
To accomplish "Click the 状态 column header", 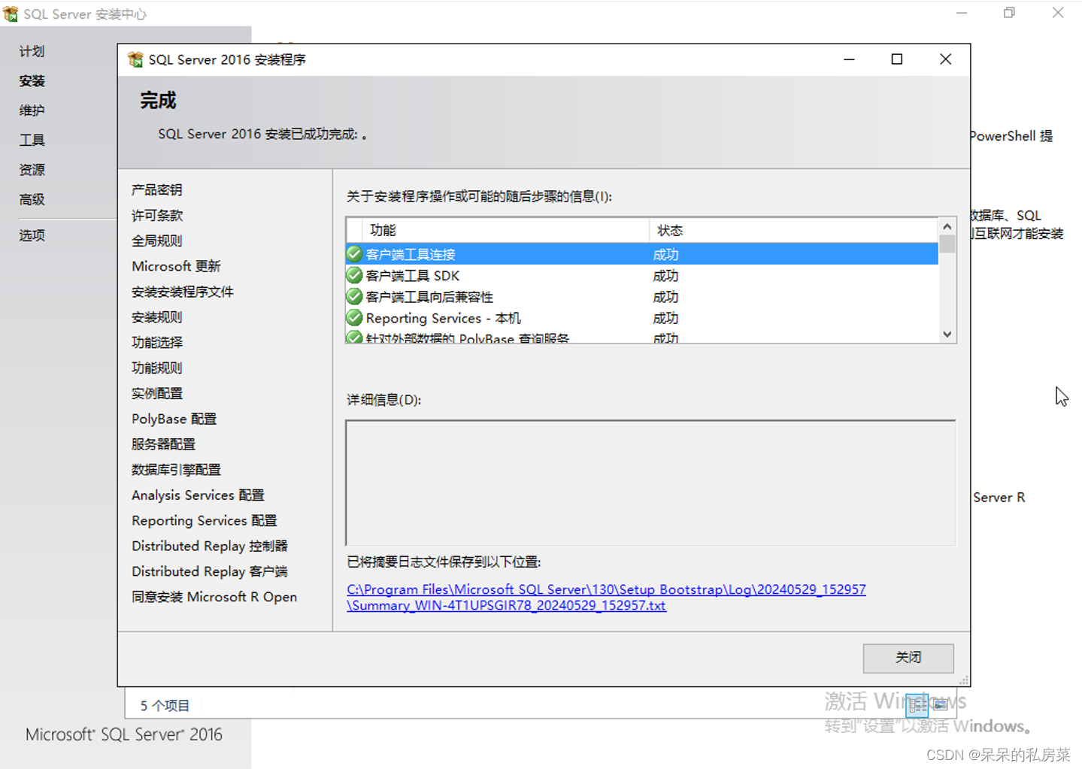I will point(794,230).
